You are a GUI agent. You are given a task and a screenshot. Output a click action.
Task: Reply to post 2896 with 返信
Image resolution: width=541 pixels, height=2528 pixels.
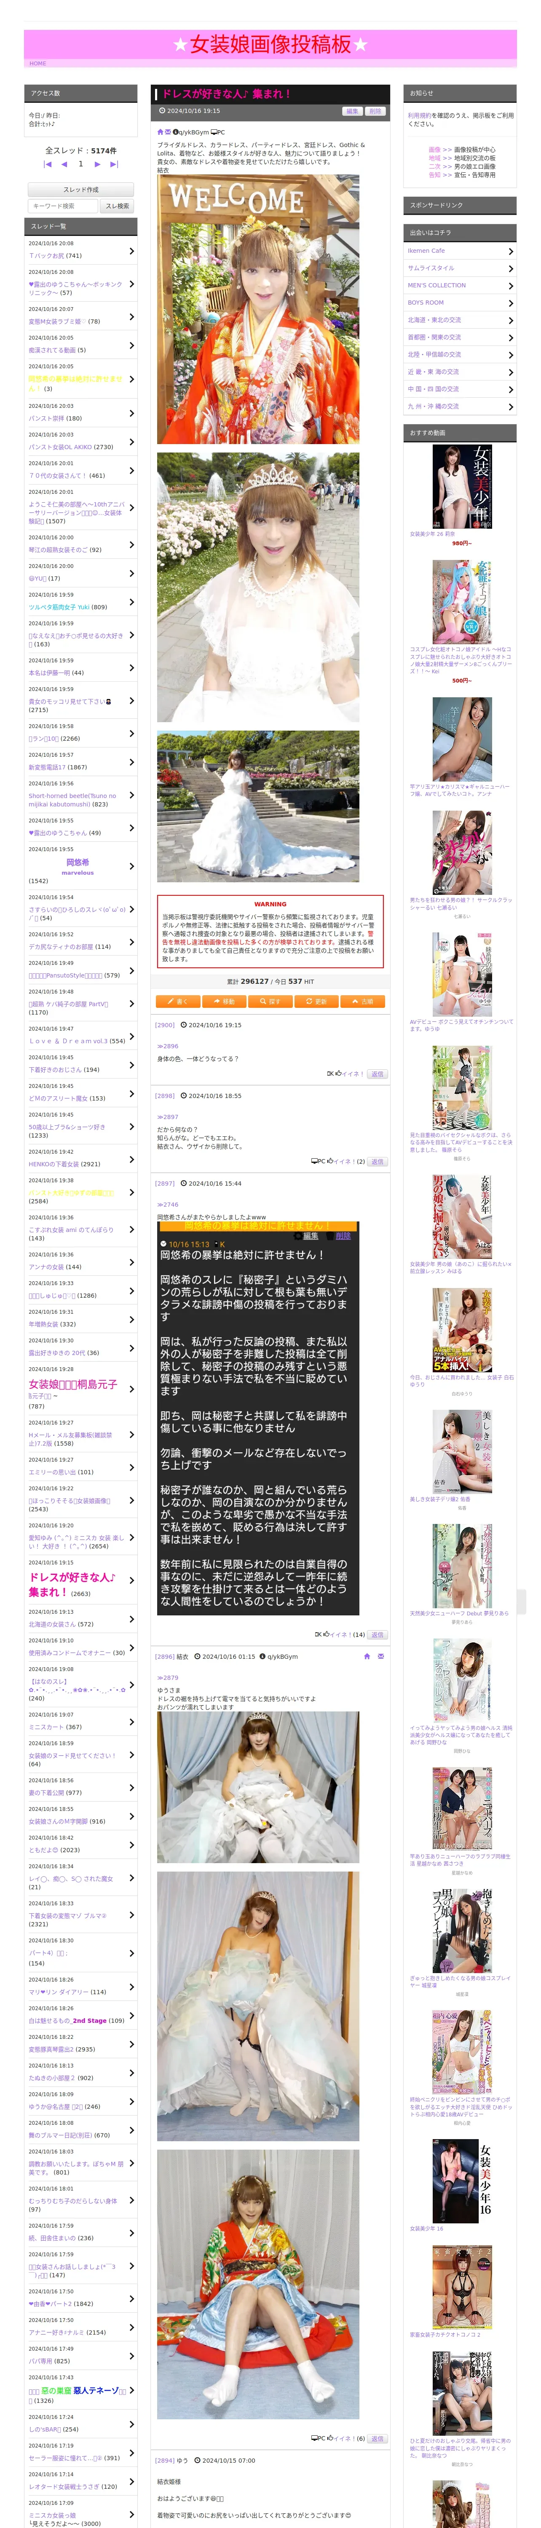click(x=377, y=2438)
